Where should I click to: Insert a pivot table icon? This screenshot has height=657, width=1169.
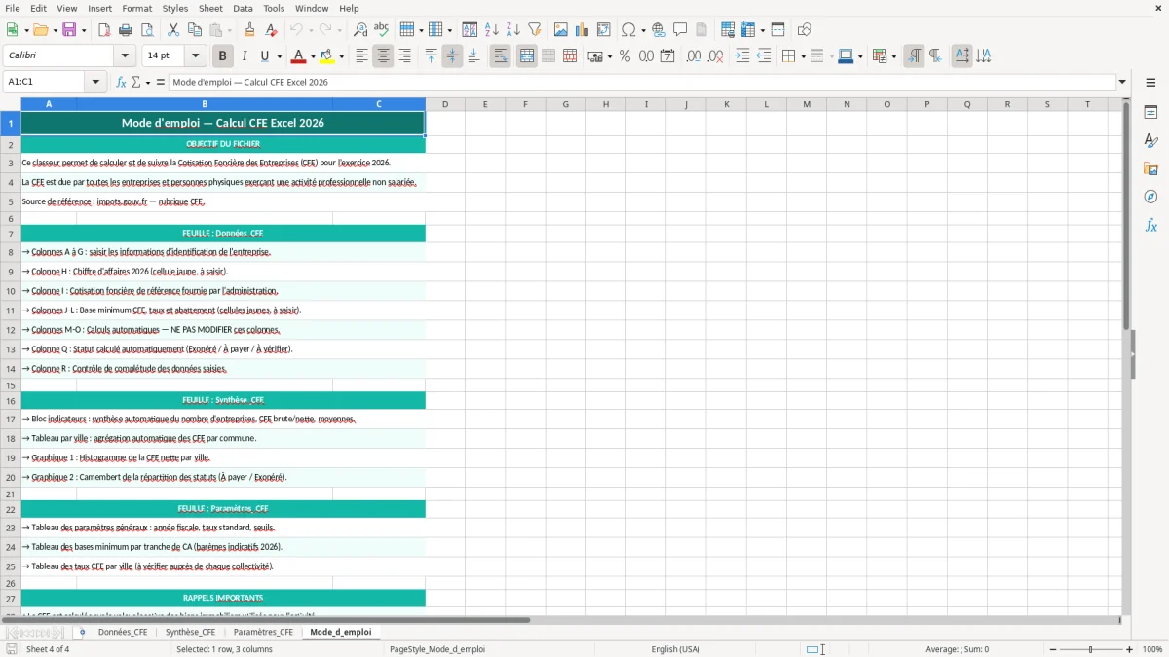[604, 30]
